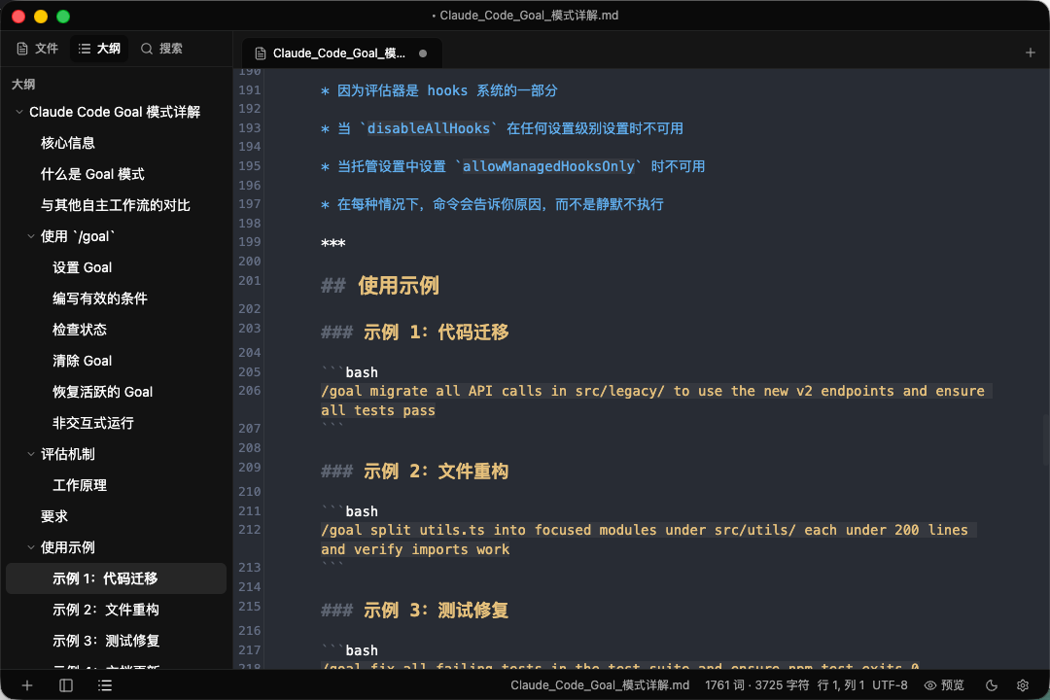The height and width of the screenshot is (700, 1050).
Task: Click the UTF-8 encoding indicator
Action: coord(890,685)
